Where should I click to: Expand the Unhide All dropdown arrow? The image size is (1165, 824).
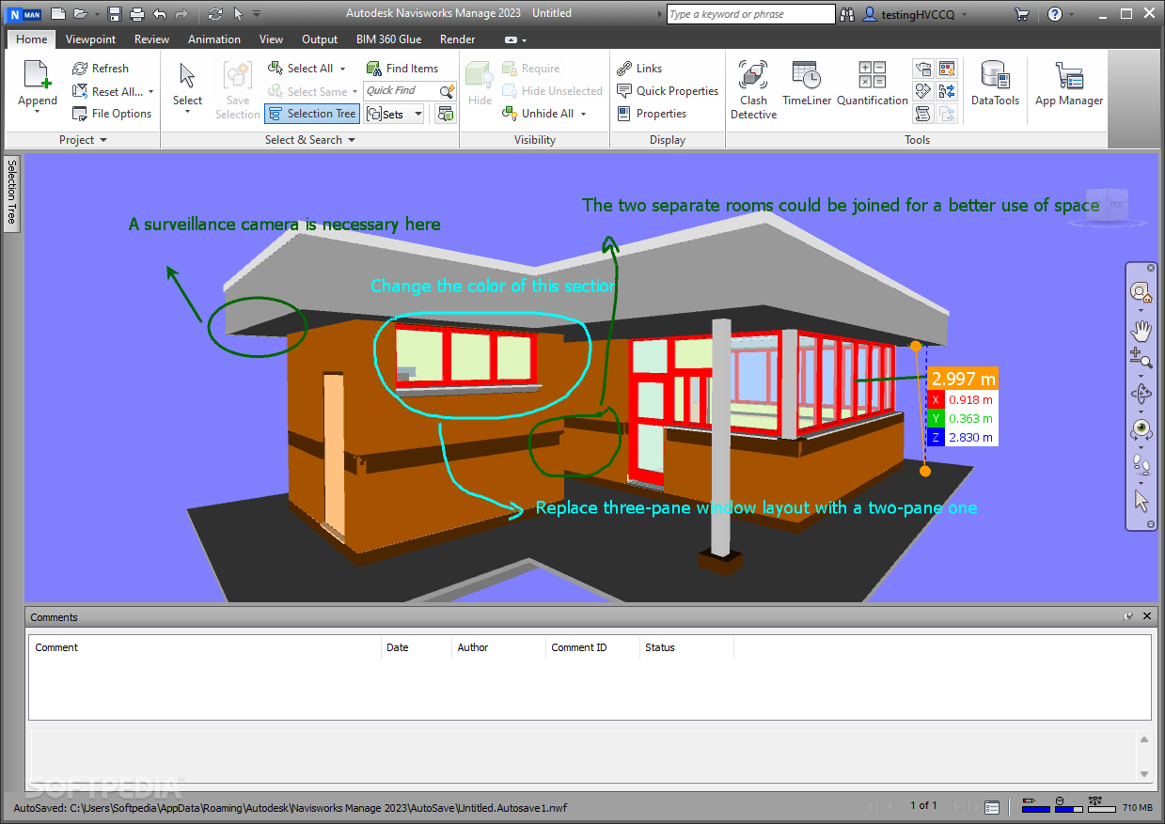[x=583, y=114]
